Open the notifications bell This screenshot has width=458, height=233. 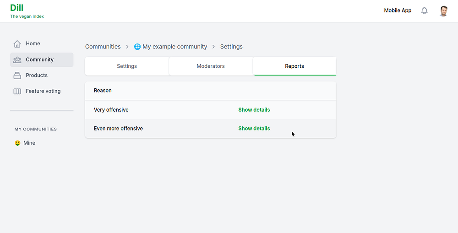425,11
